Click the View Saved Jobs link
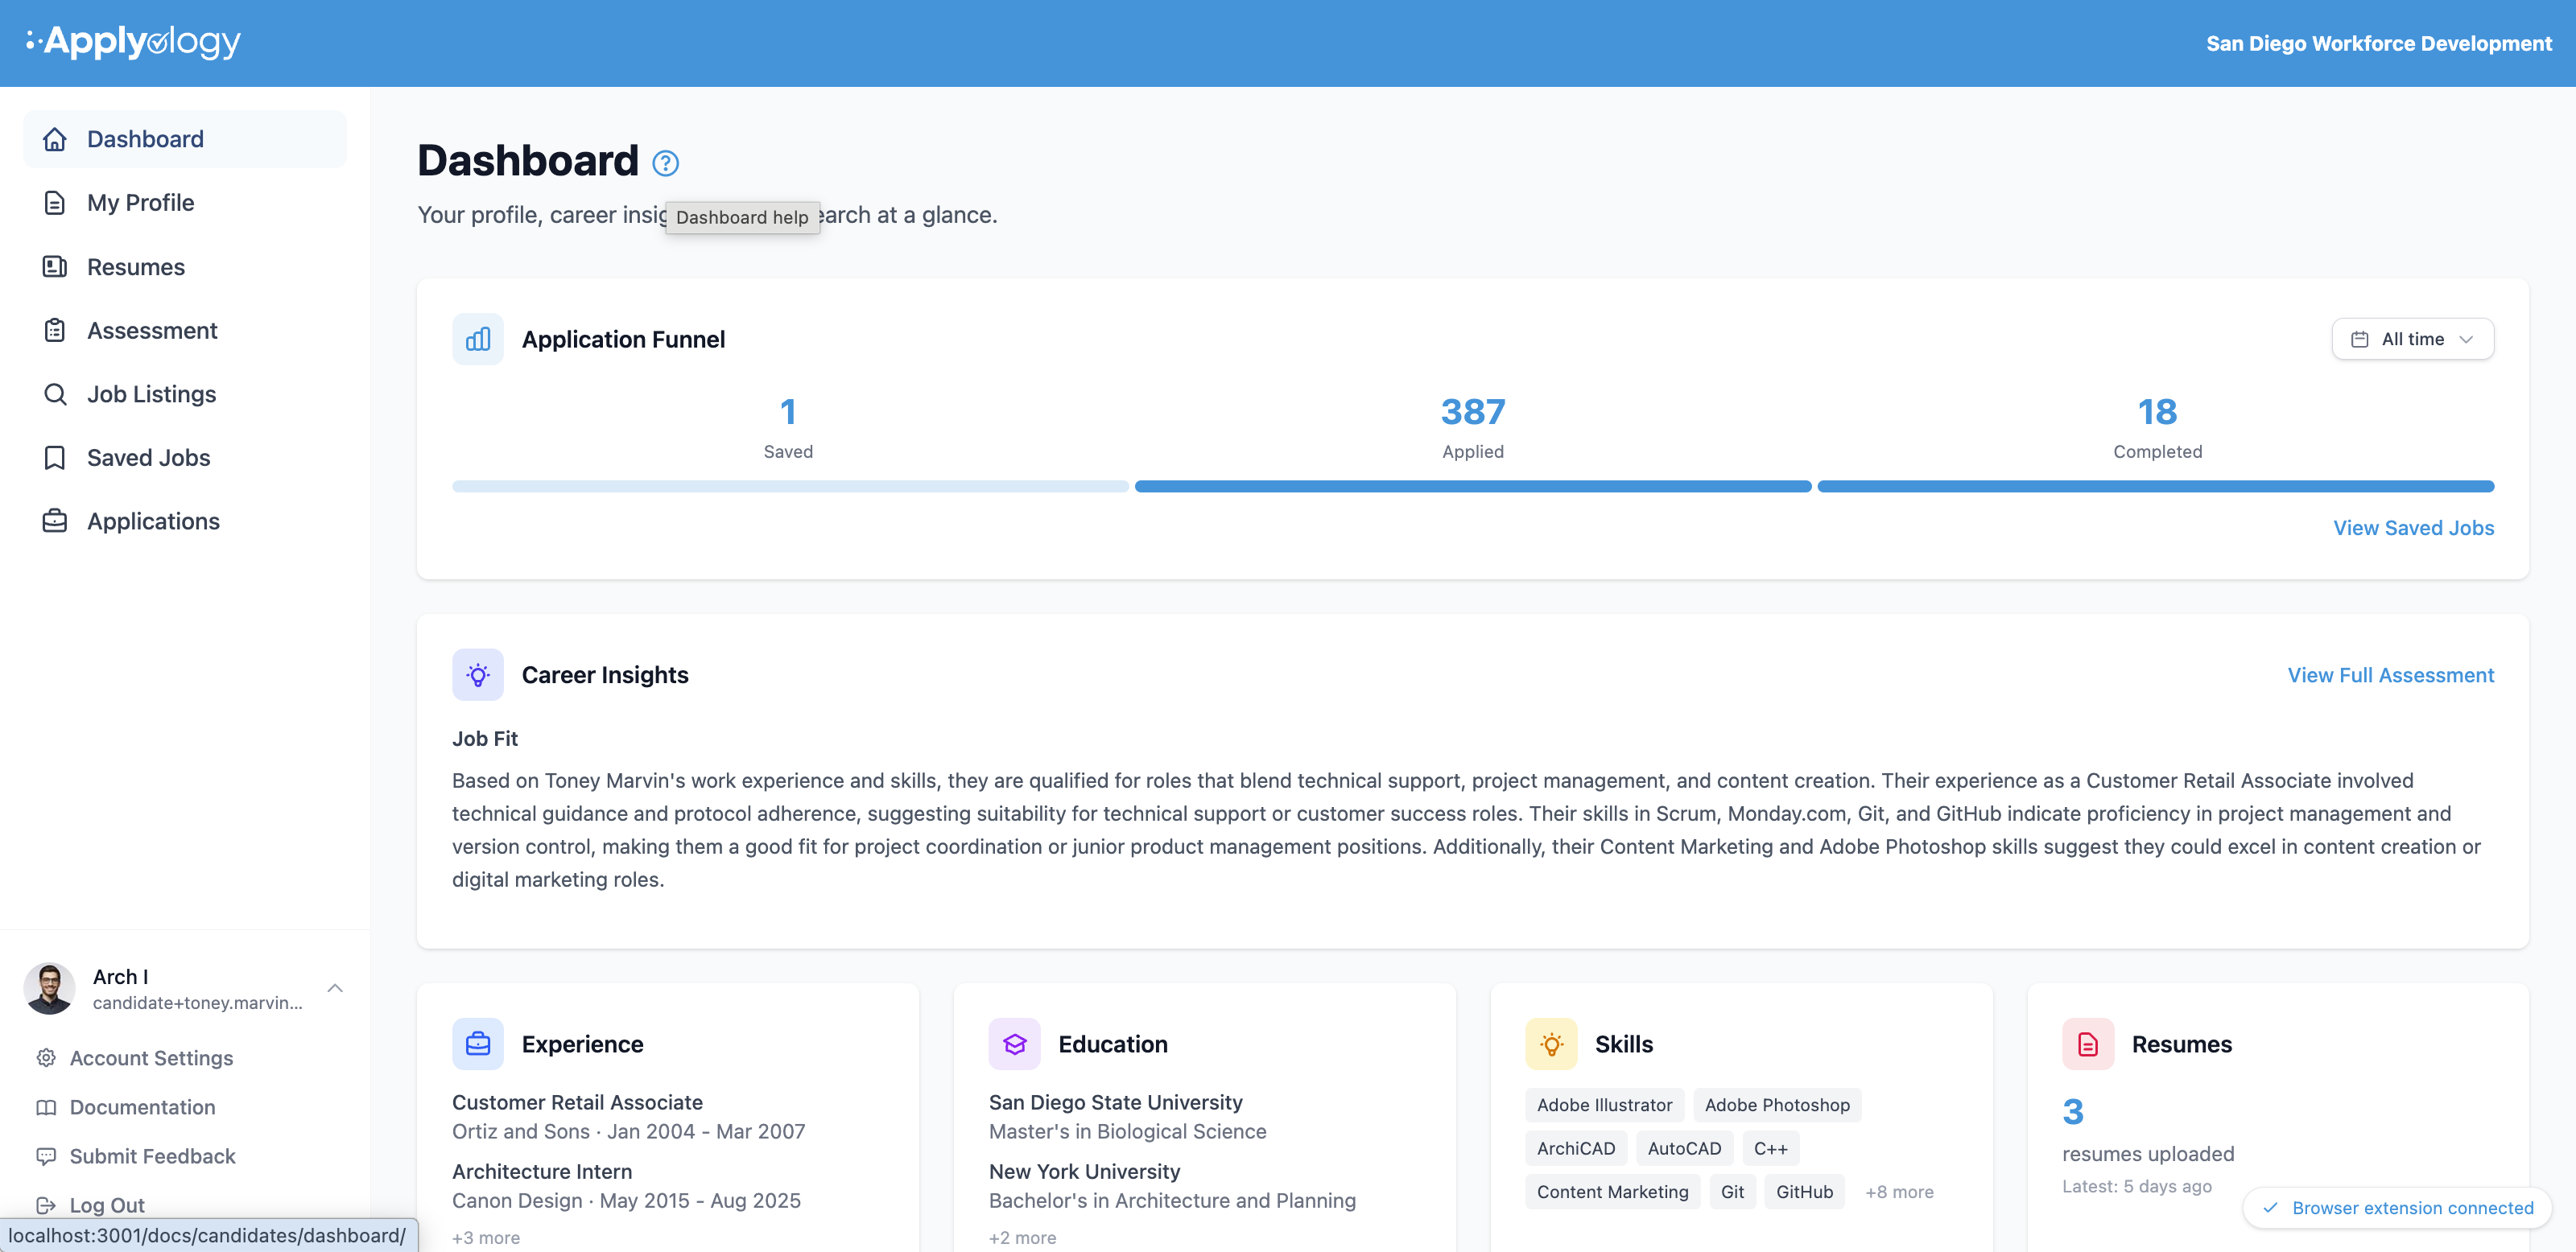The image size is (2576, 1252). pos(2413,528)
